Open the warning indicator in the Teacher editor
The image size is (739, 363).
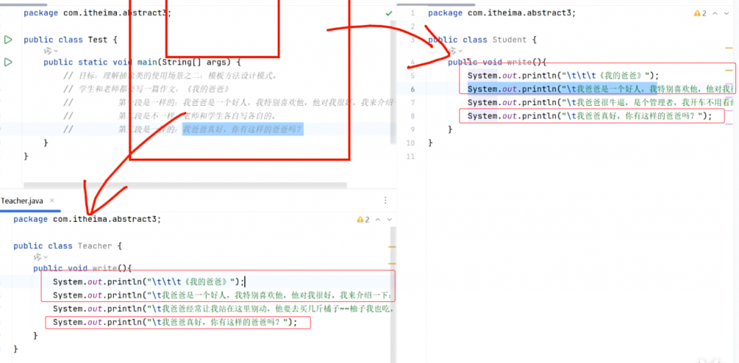pyautogui.click(x=364, y=219)
